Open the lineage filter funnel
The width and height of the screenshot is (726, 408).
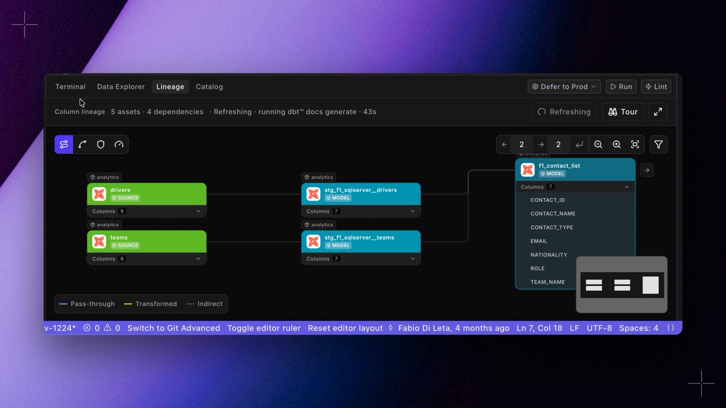(x=658, y=145)
